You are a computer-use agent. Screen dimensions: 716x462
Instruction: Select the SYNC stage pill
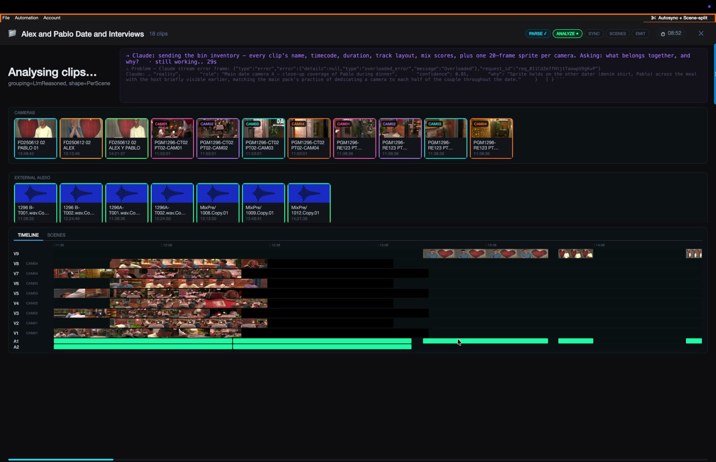[x=594, y=33]
